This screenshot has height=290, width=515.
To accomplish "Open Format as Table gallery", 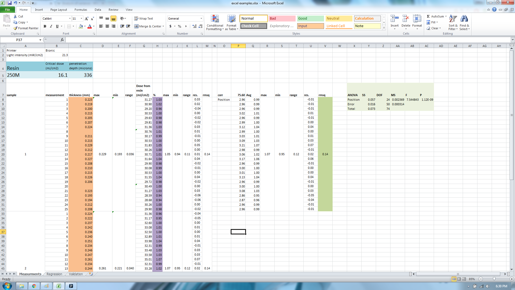I will pyautogui.click(x=231, y=23).
